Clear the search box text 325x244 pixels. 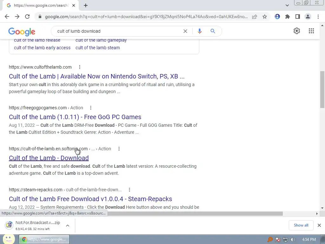point(185,31)
